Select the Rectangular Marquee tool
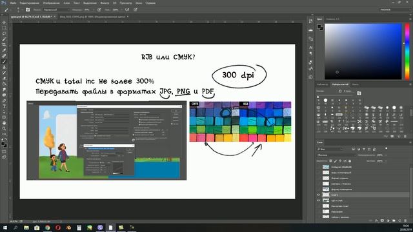The width and height of the screenshot is (413, 232). pos(4,28)
